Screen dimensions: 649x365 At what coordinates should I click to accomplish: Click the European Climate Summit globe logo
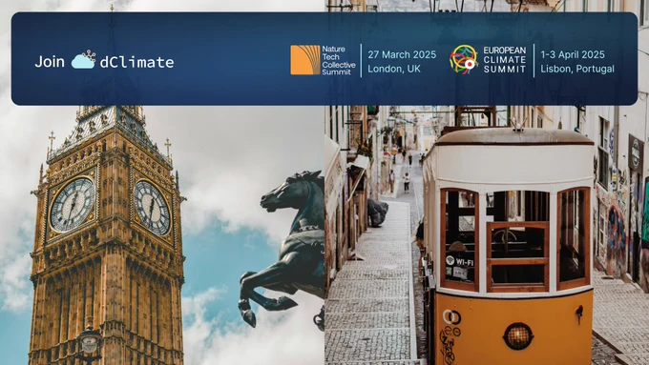(x=464, y=59)
